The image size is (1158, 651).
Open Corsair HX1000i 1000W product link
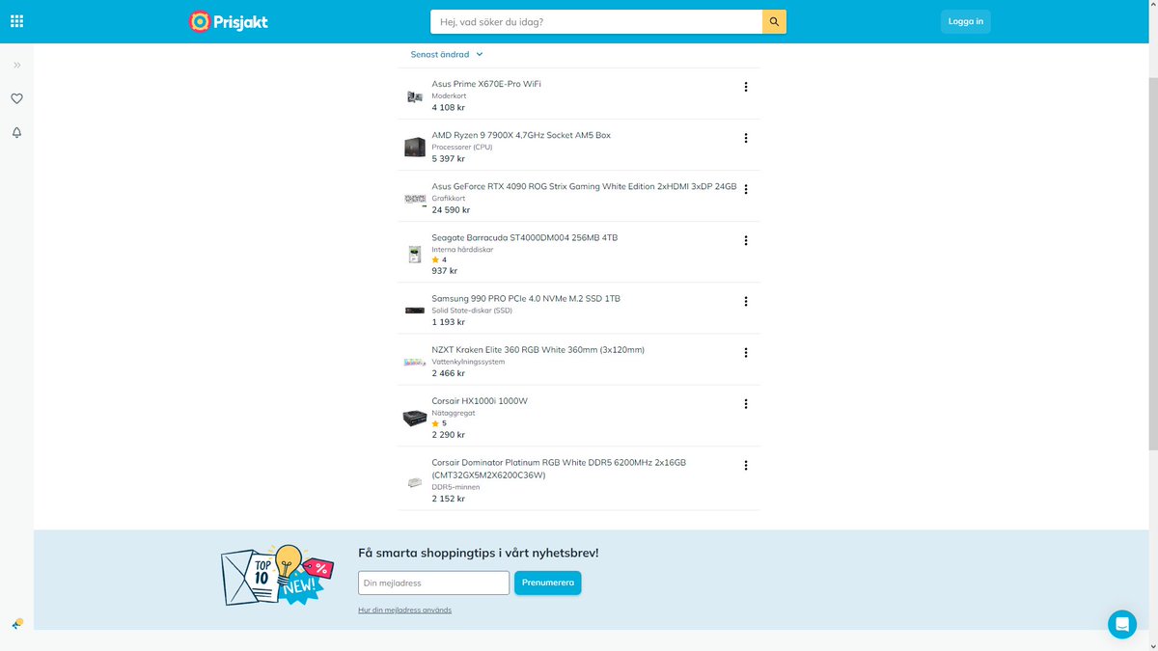click(480, 400)
